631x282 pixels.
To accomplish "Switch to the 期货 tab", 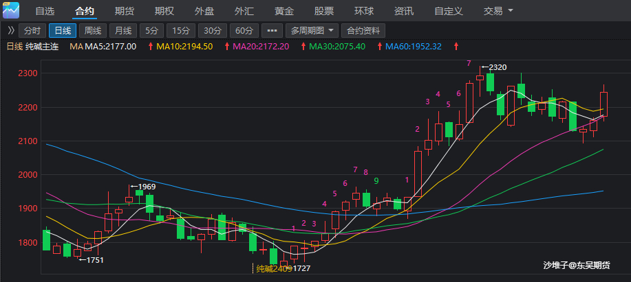I will click(125, 11).
